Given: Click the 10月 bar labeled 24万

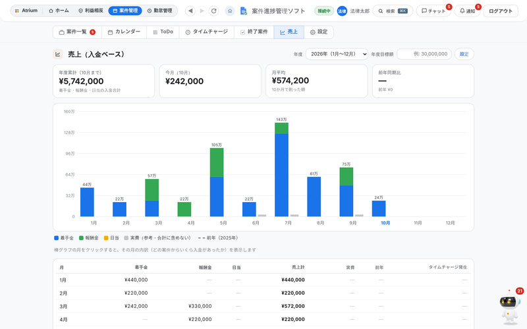Looking at the screenshot, I should pyautogui.click(x=379, y=209).
